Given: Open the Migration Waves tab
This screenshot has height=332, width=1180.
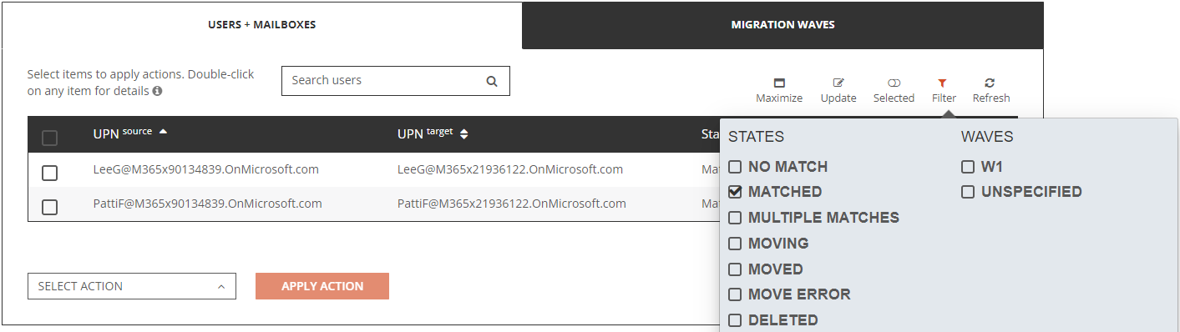Looking at the screenshot, I should point(782,25).
